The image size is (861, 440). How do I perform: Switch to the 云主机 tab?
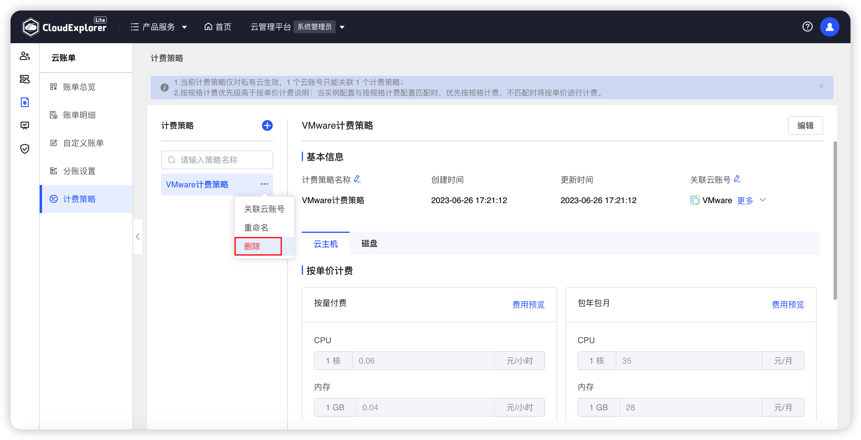click(325, 244)
